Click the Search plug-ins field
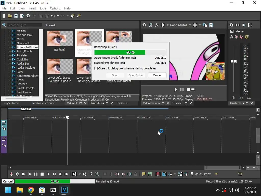The height and width of the screenshot is (196, 261). click(24, 25)
